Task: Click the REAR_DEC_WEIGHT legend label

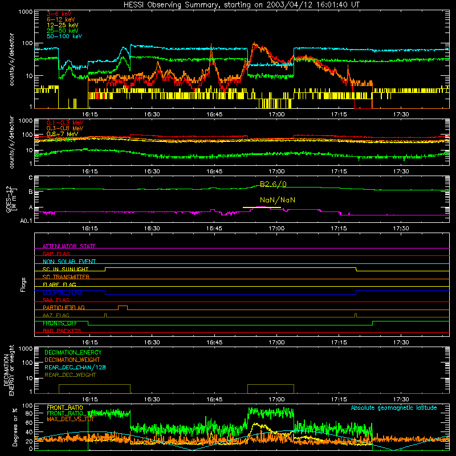Action: [x=70, y=375]
